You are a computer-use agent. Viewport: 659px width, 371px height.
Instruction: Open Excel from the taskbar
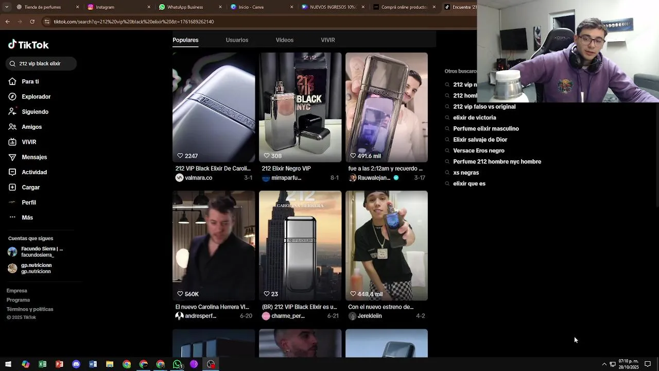42,364
